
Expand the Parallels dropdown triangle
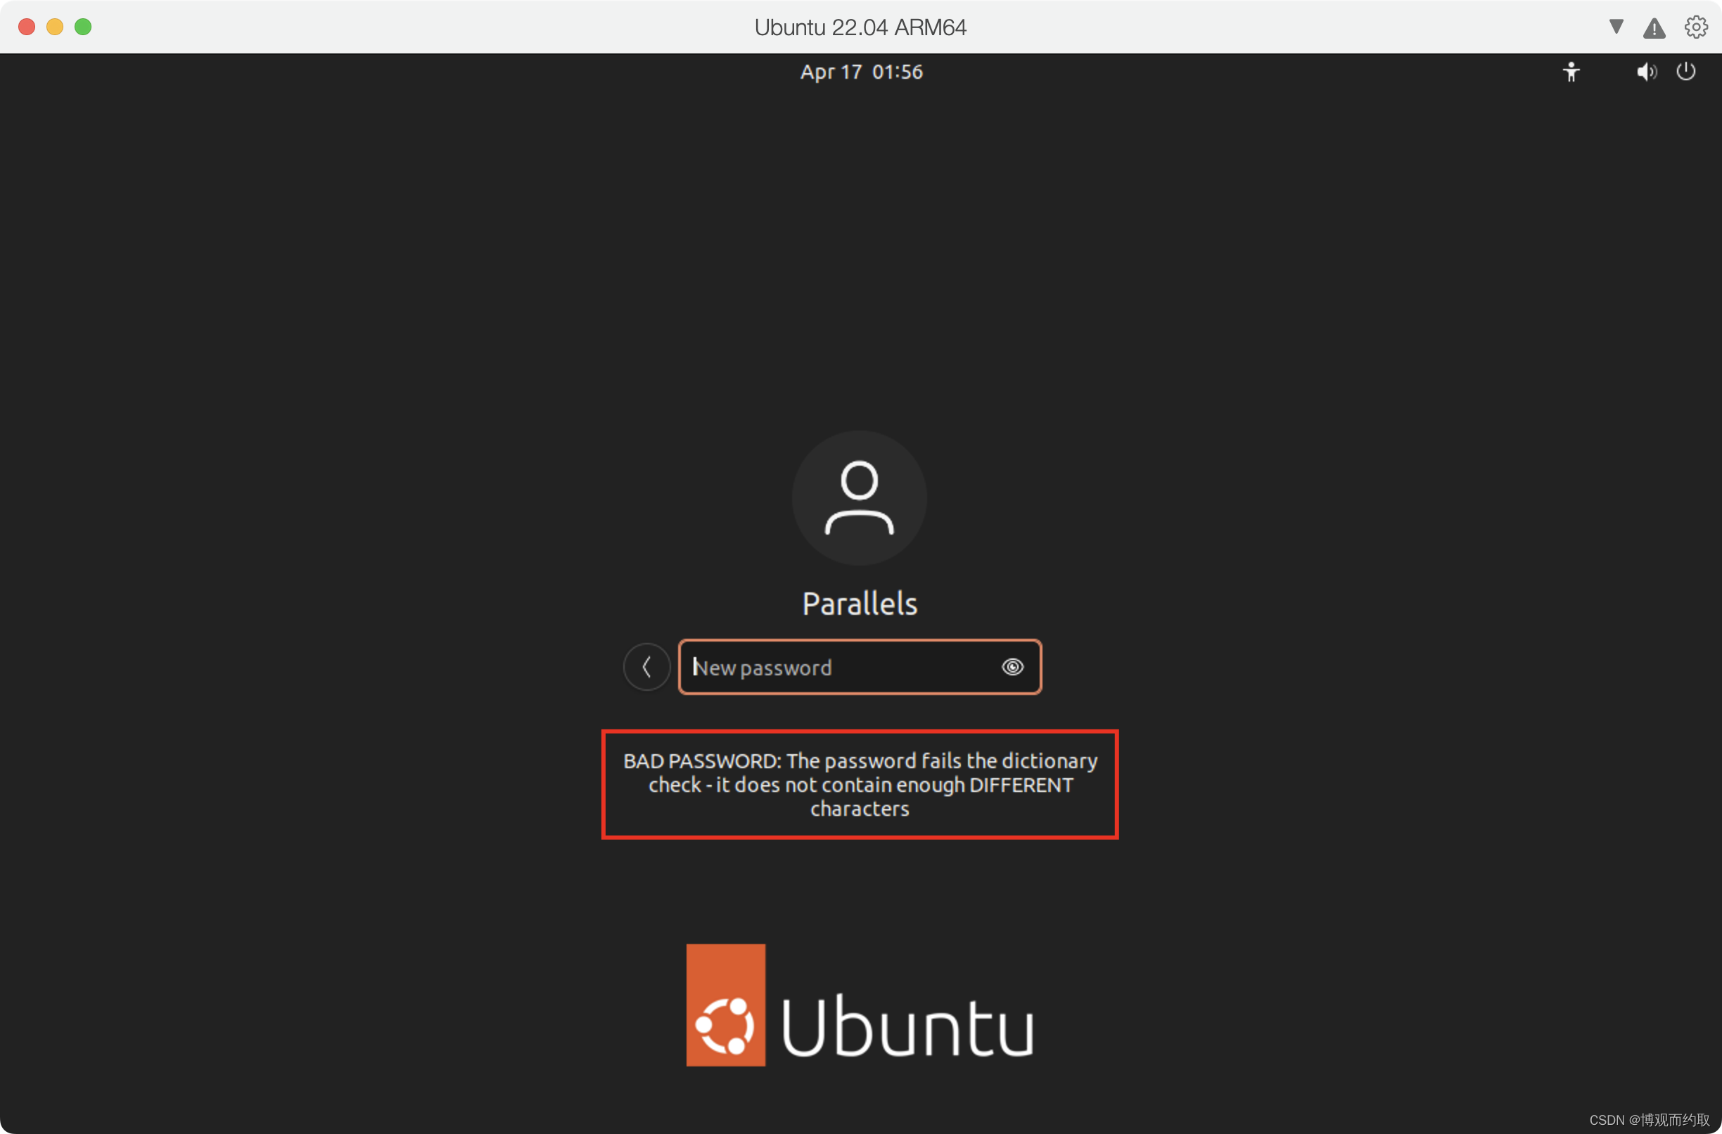coord(1616,27)
